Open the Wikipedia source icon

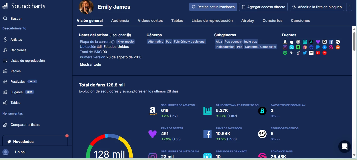click(311, 53)
